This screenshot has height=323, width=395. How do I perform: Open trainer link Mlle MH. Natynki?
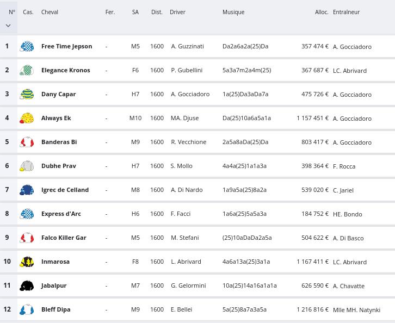coord(356,310)
